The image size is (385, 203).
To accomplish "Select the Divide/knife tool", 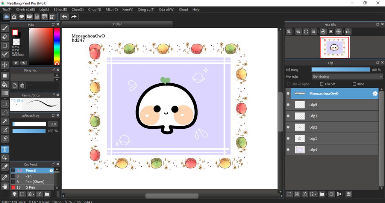I will point(5,167).
